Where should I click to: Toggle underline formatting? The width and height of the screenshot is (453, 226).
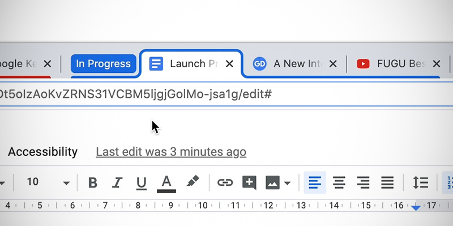tap(142, 182)
